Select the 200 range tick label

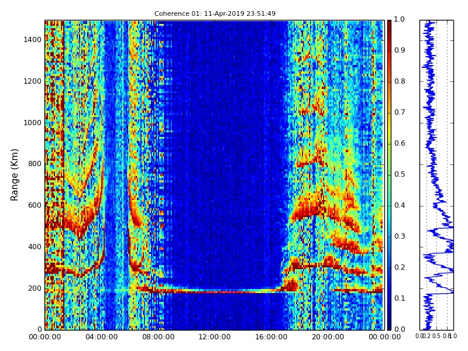click(35, 288)
